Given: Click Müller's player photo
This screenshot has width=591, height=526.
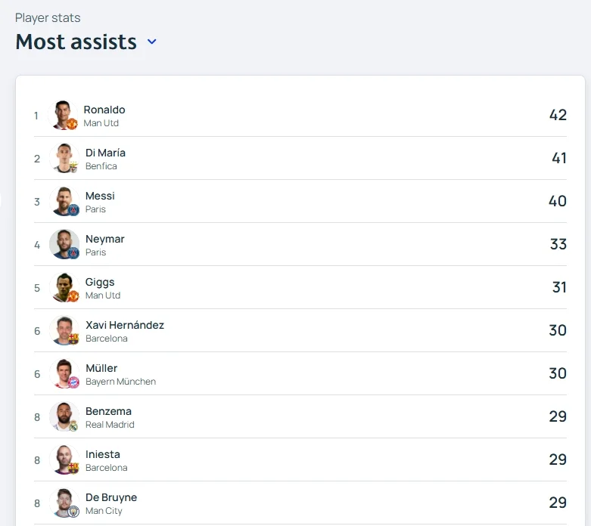Looking at the screenshot, I should pyautogui.click(x=64, y=373).
